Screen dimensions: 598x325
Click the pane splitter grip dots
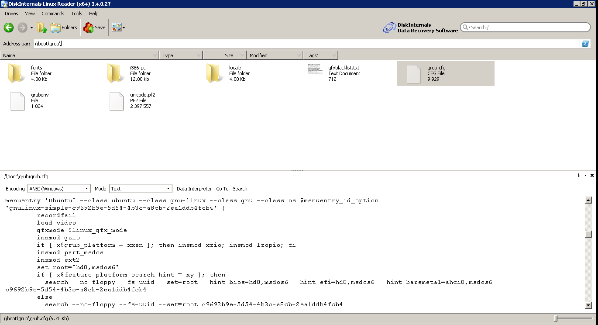click(x=297, y=171)
